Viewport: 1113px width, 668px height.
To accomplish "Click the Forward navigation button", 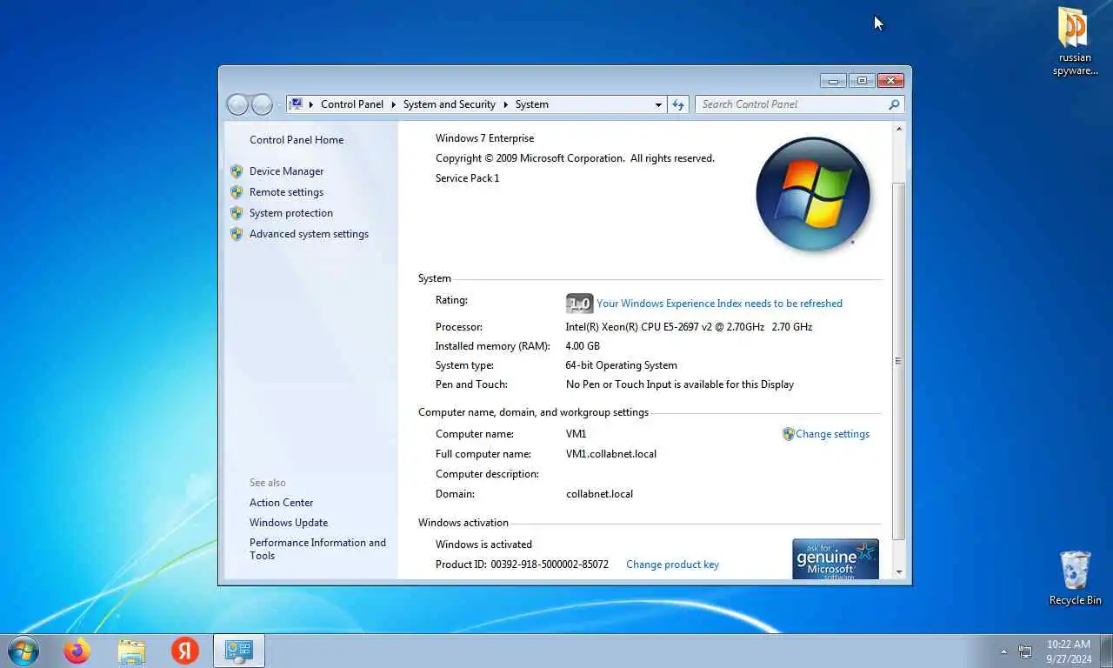I will click(x=262, y=104).
